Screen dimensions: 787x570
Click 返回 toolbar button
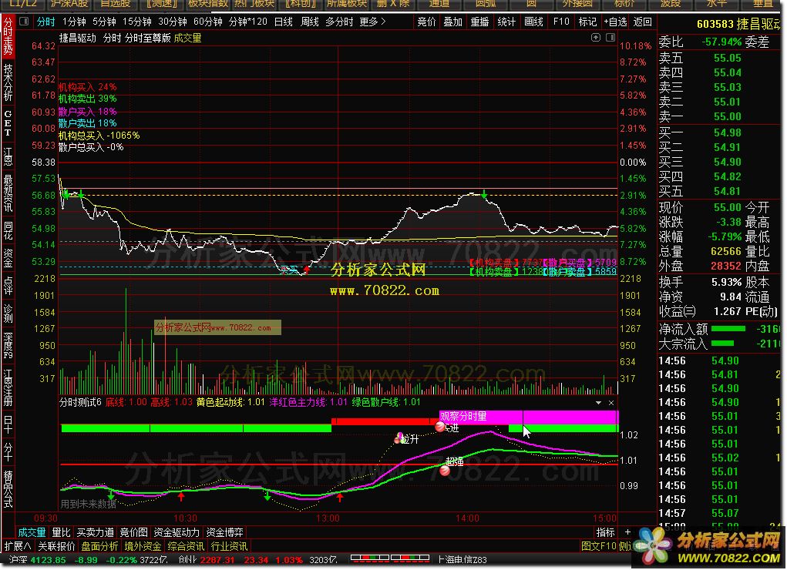tap(642, 22)
